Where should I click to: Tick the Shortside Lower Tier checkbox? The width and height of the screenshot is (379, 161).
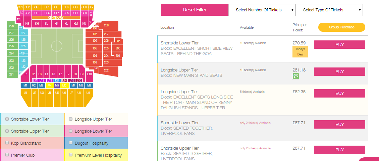[x=7, y=119]
